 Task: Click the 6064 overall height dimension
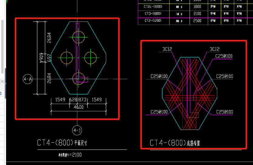pos(41,58)
